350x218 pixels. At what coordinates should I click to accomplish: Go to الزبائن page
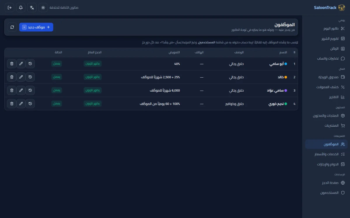[x=326, y=49]
